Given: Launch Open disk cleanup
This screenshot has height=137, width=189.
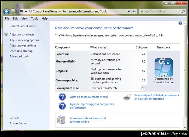Looking at the screenshot, I should tap(21, 51).
